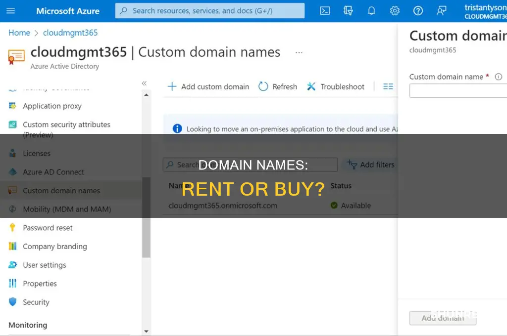The image size is (507, 336).
Task: Click Add custom domain button
Action: click(208, 86)
